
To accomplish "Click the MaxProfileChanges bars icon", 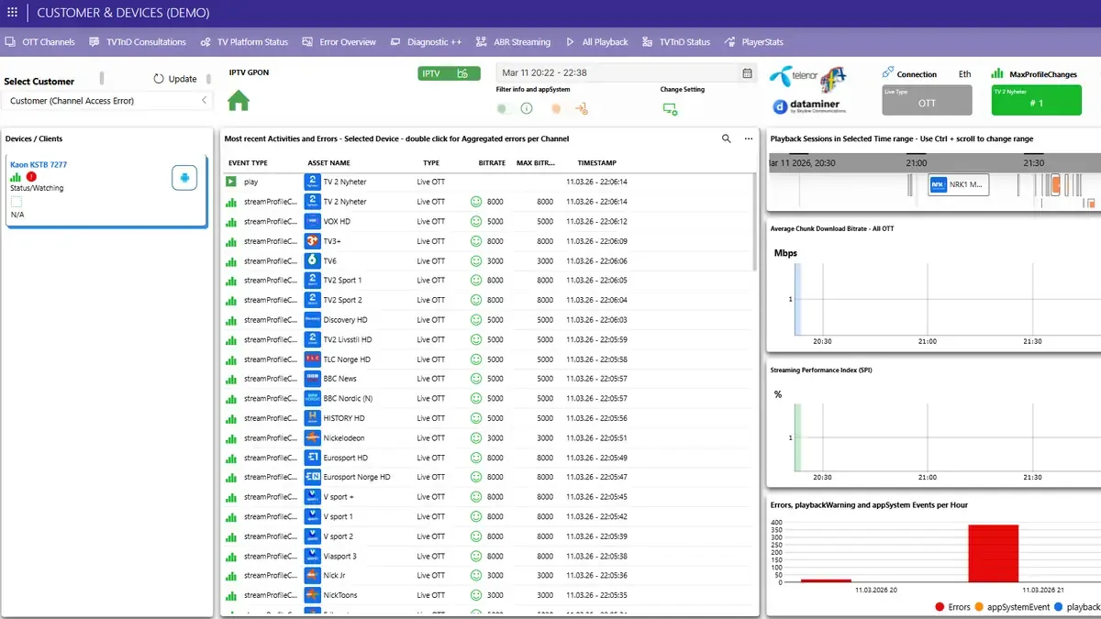I will tap(997, 73).
